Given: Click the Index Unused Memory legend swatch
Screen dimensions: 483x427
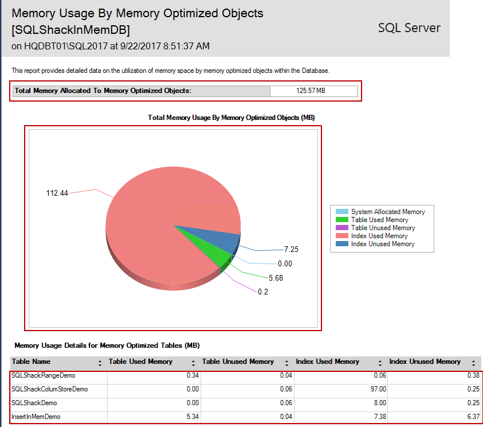Looking at the screenshot, I should tap(341, 244).
